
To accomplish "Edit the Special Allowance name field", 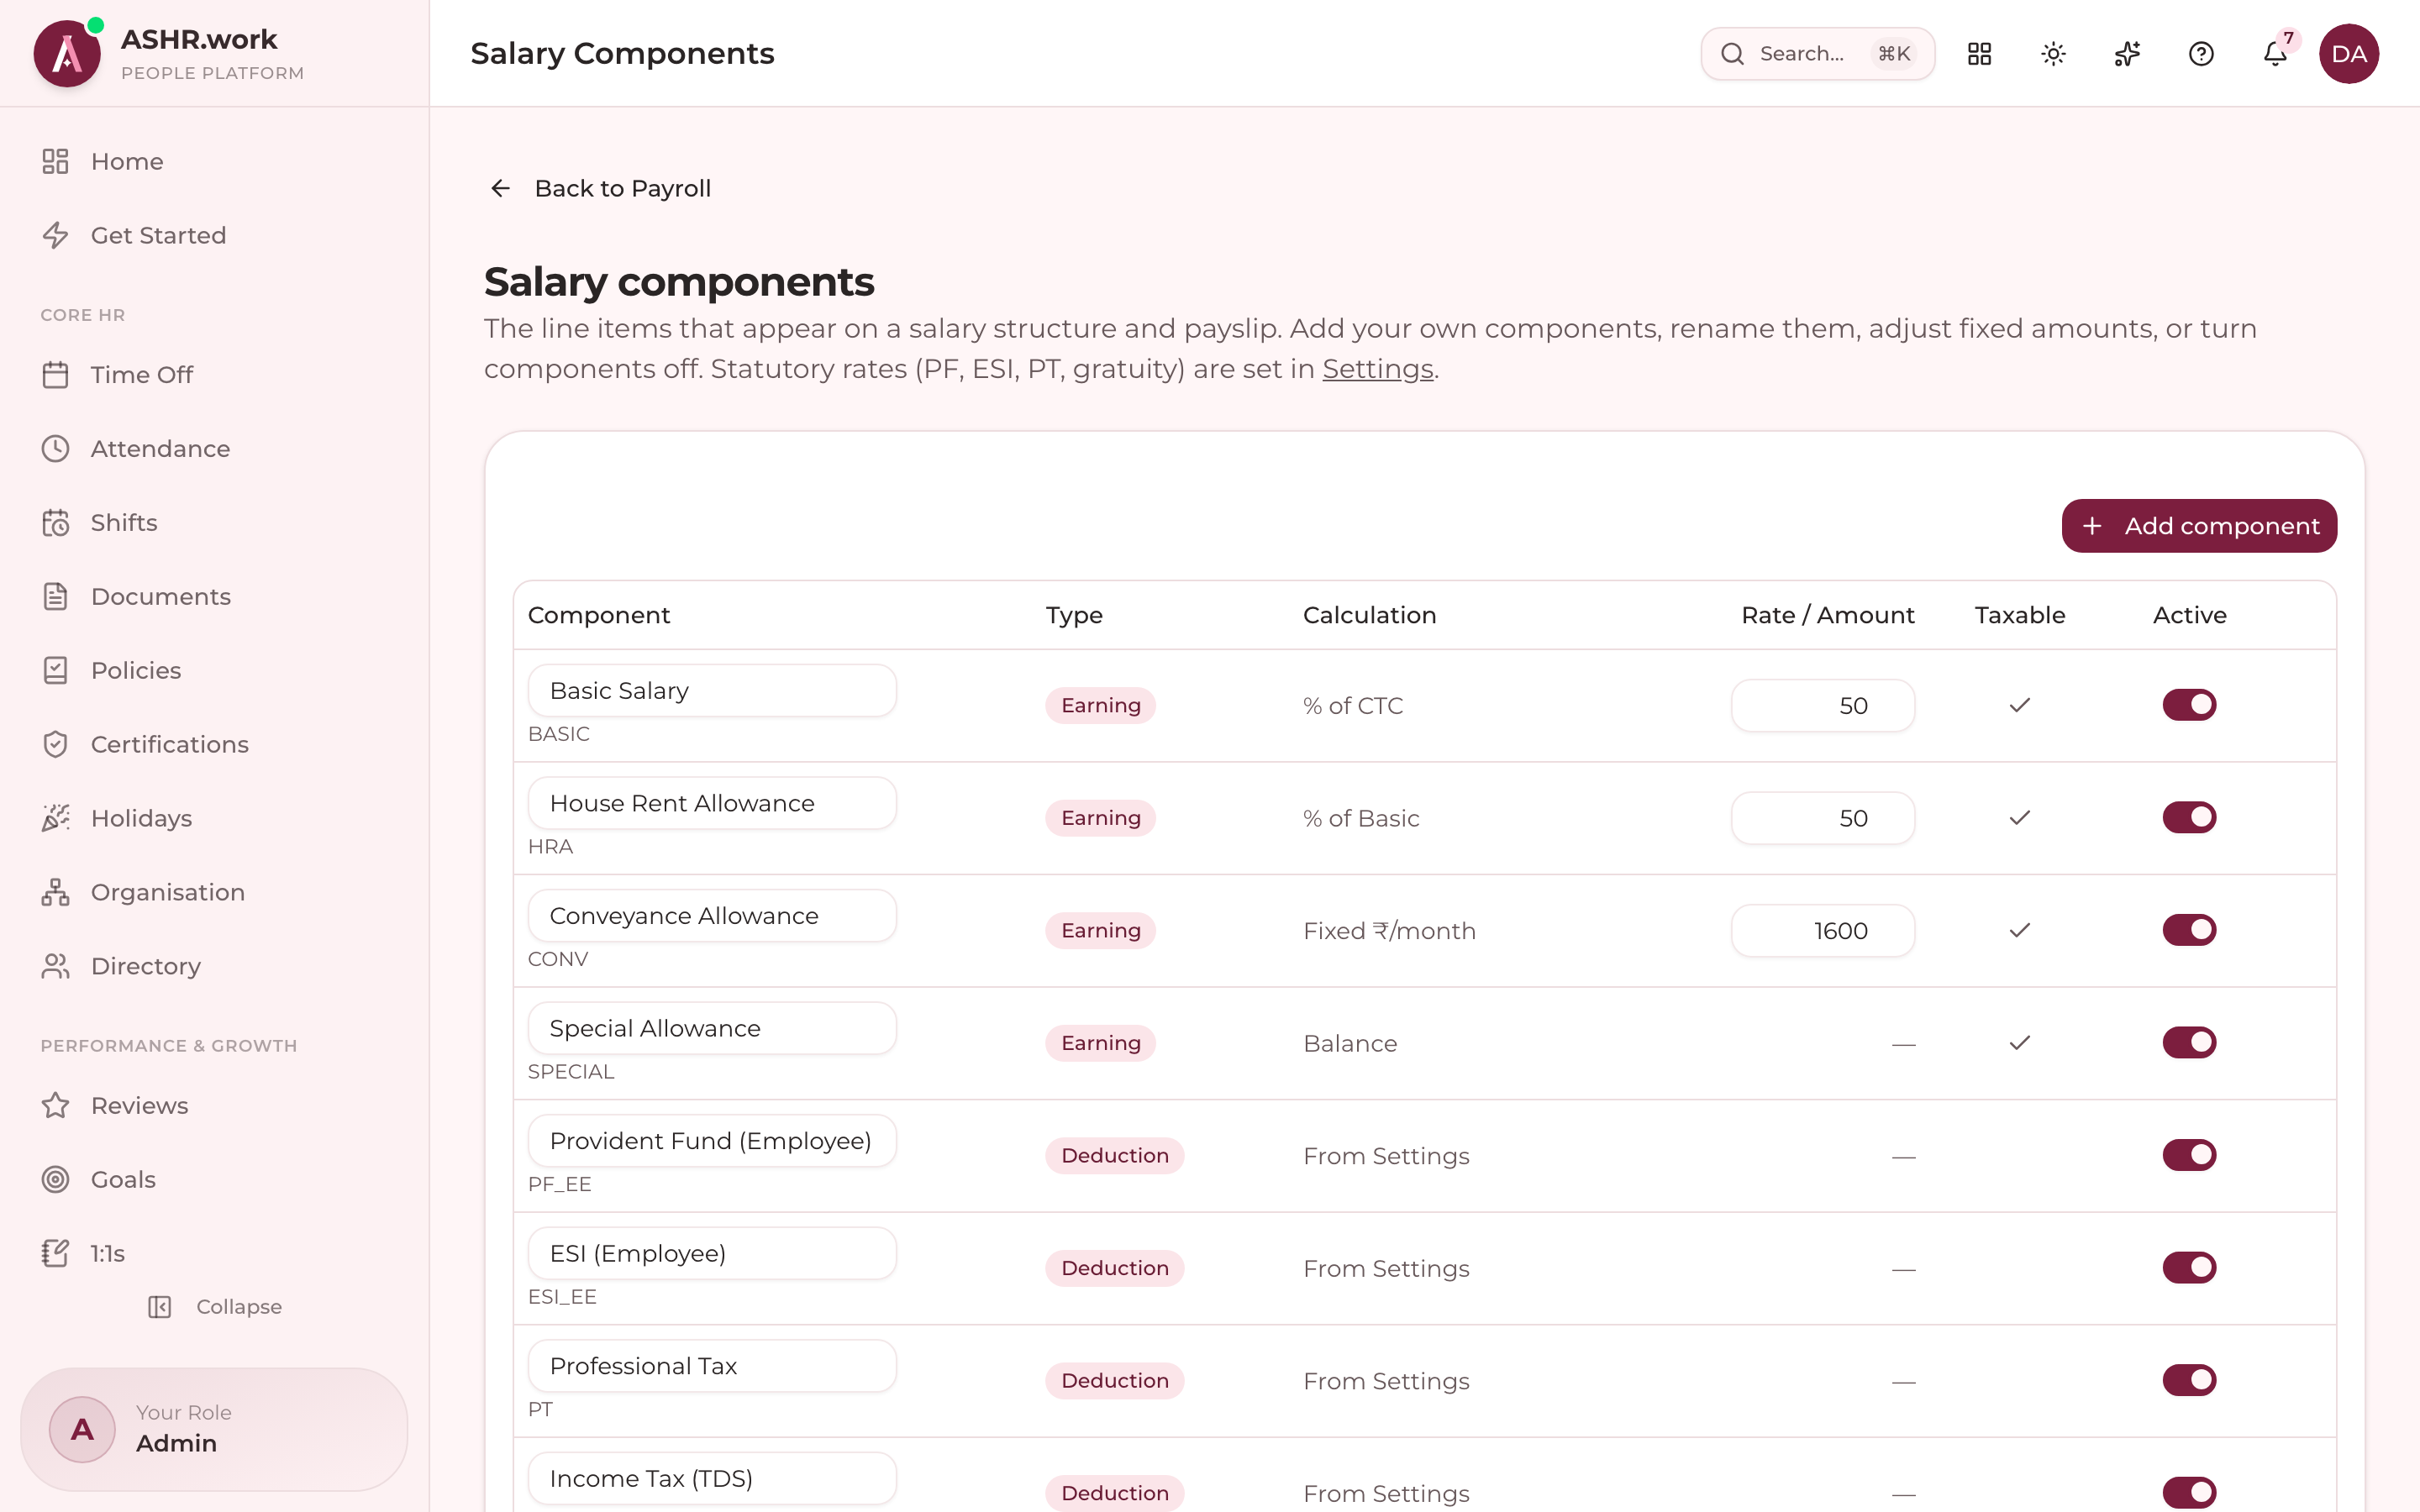I will pyautogui.click(x=712, y=1028).
